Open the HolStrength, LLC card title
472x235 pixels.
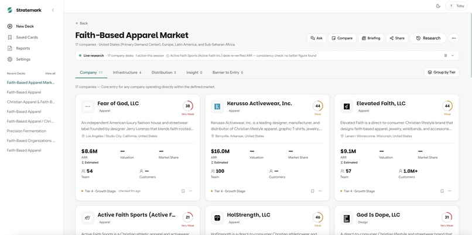point(249,215)
